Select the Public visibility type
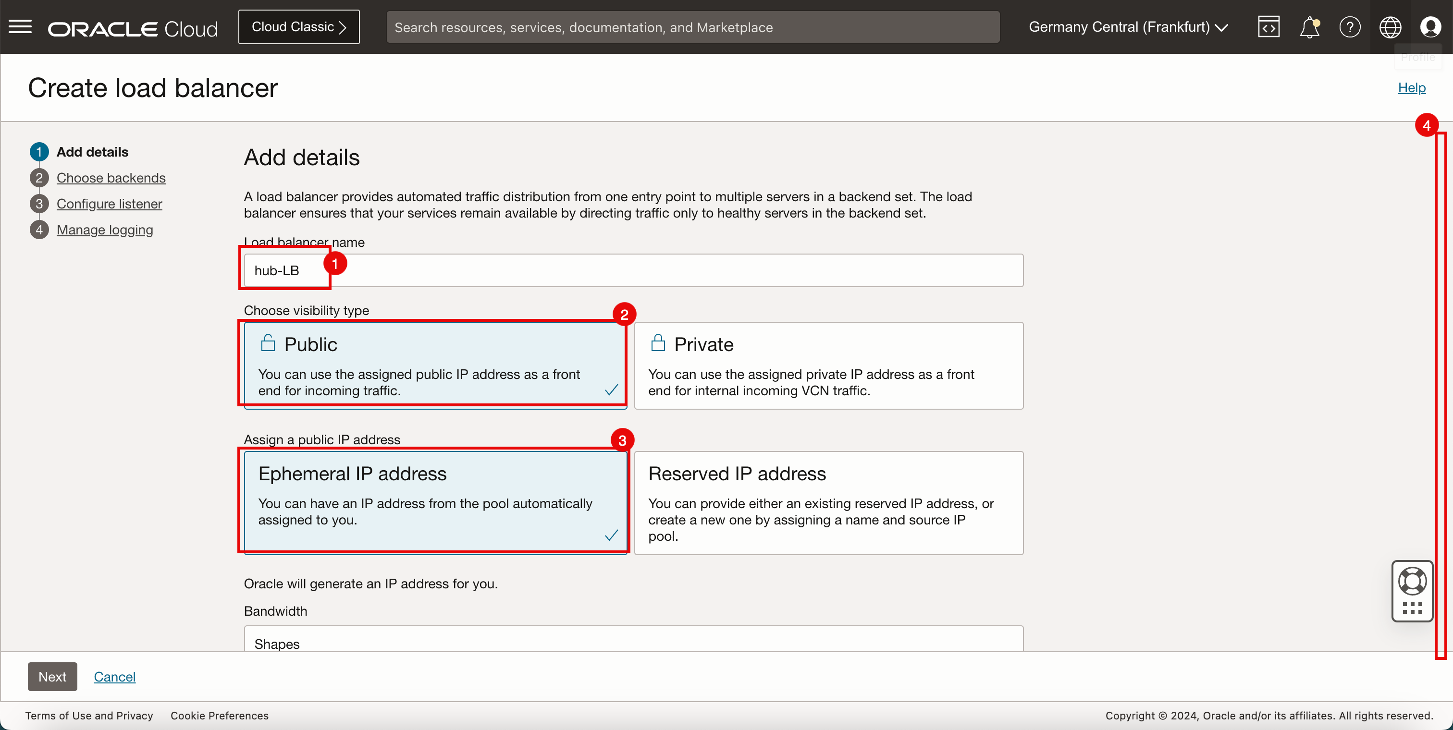Image resolution: width=1453 pixels, height=730 pixels. coord(434,365)
